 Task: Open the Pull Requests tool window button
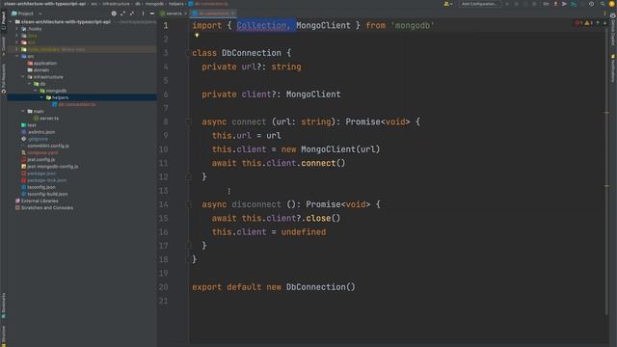pos(3,78)
